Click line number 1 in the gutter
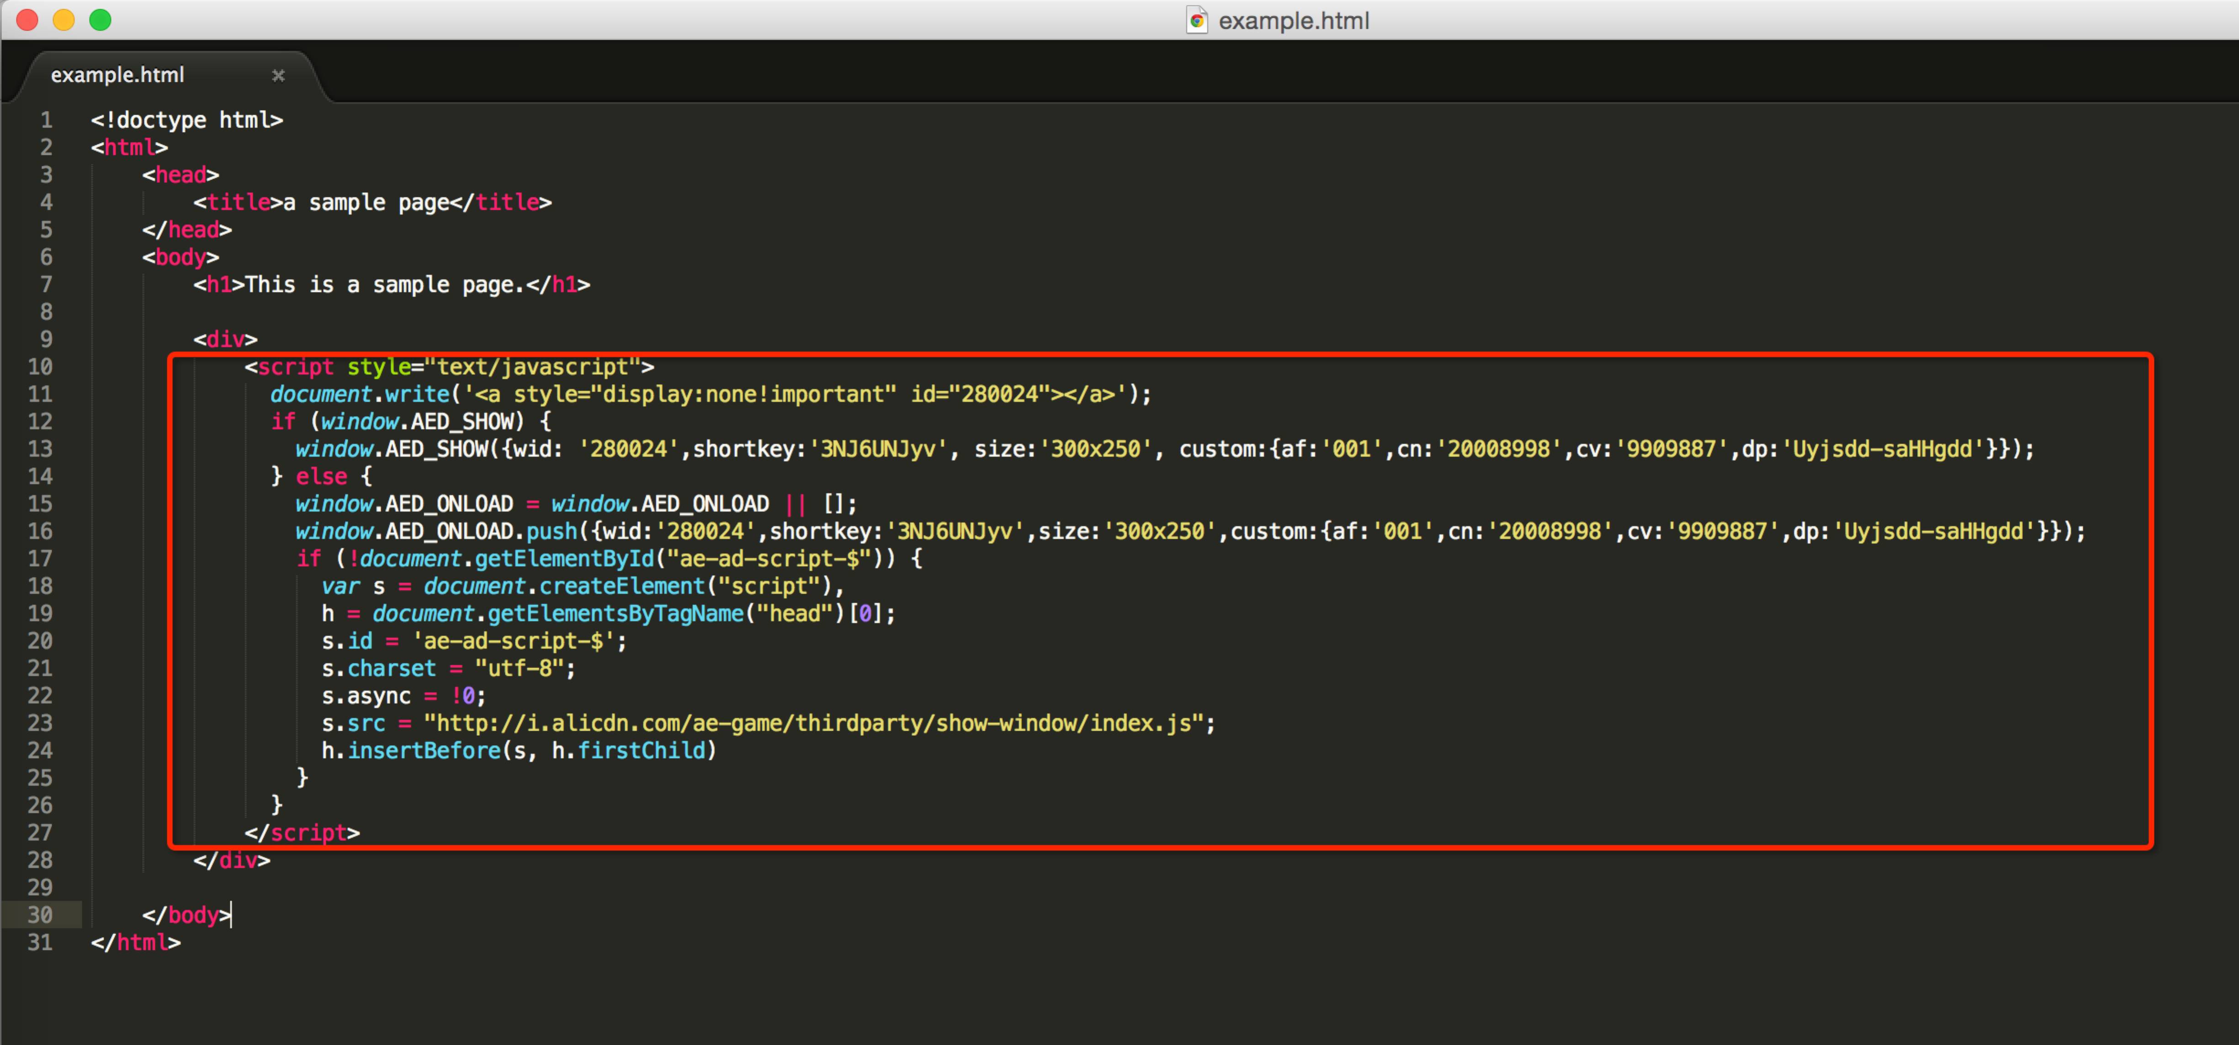The height and width of the screenshot is (1045, 2239). [x=46, y=120]
